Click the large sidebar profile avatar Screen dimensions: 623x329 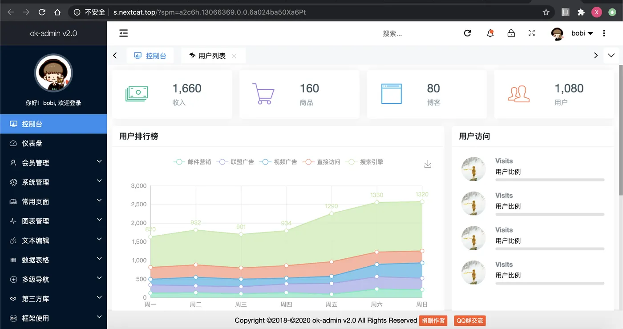[x=53, y=73]
